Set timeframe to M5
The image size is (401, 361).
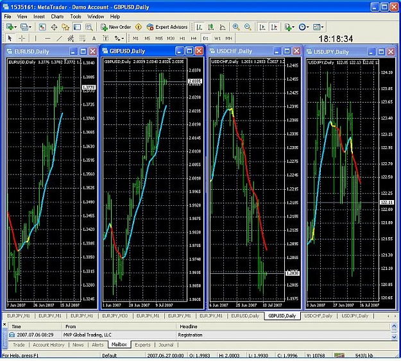pyautogui.click(x=148, y=38)
